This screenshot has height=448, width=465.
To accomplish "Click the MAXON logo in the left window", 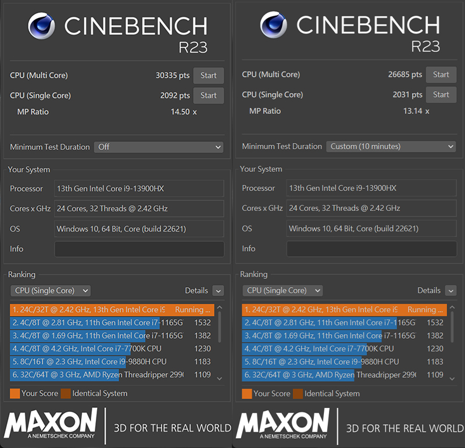I will pos(51,424).
